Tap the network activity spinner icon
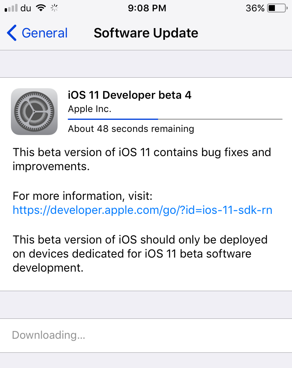 click(x=55, y=8)
